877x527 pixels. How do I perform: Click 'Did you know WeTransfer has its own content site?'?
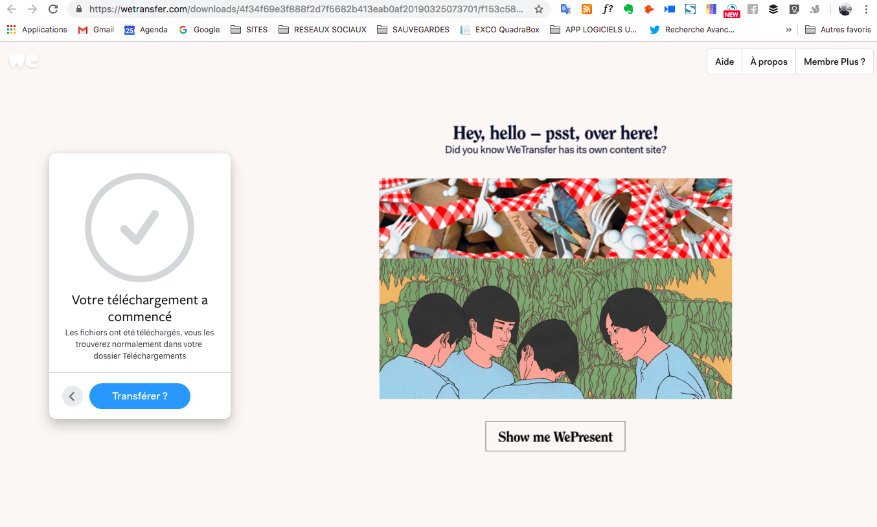pyautogui.click(x=556, y=150)
